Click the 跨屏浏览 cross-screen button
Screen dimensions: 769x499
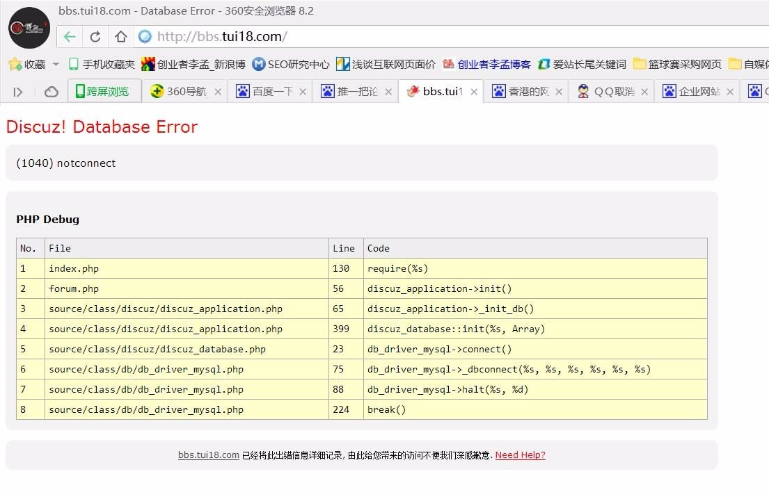click(x=103, y=92)
